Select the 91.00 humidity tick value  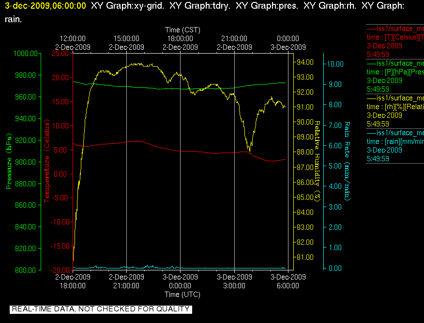pyautogui.click(x=305, y=107)
